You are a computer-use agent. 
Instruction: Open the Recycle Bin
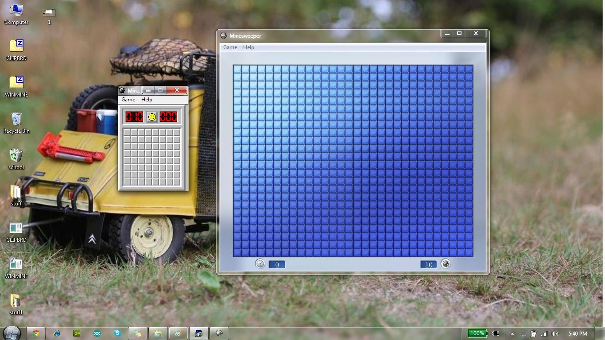pos(16,119)
